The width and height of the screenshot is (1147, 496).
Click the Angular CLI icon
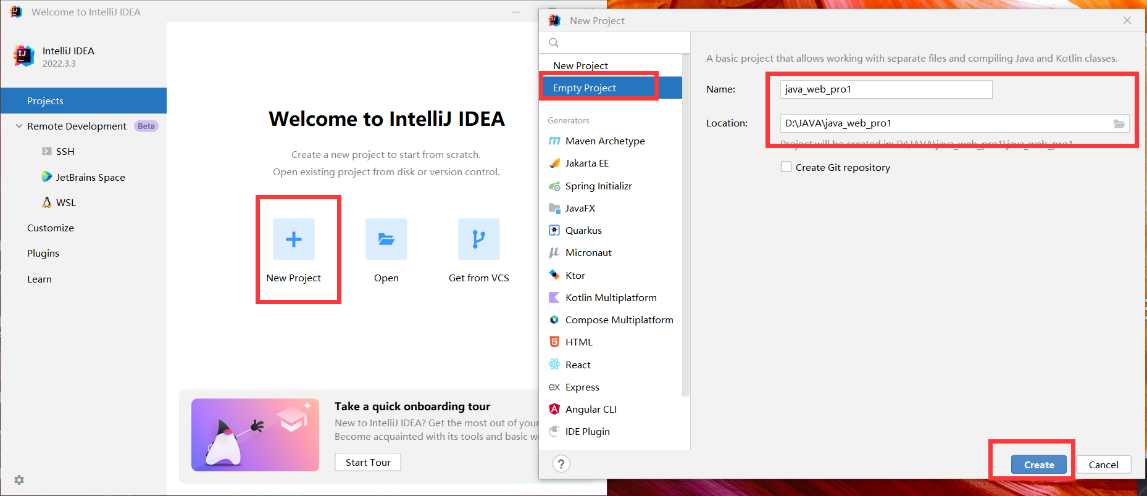[554, 409]
